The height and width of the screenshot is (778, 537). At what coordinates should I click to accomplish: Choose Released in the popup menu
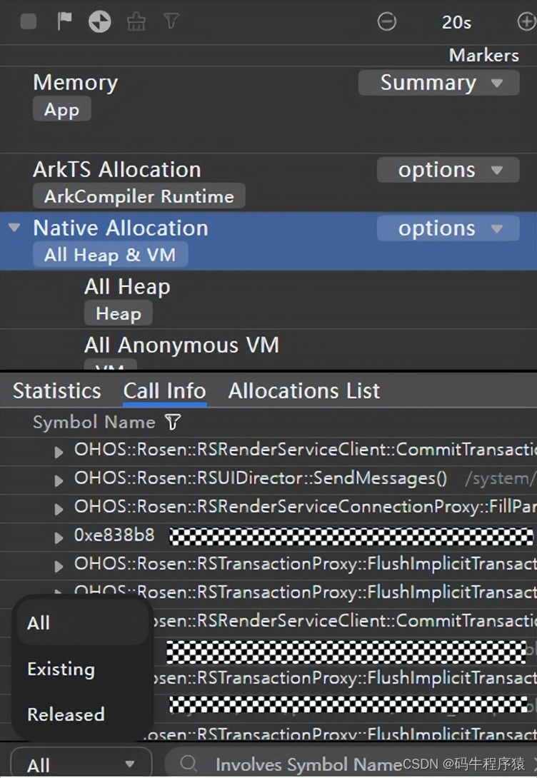(x=81, y=714)
